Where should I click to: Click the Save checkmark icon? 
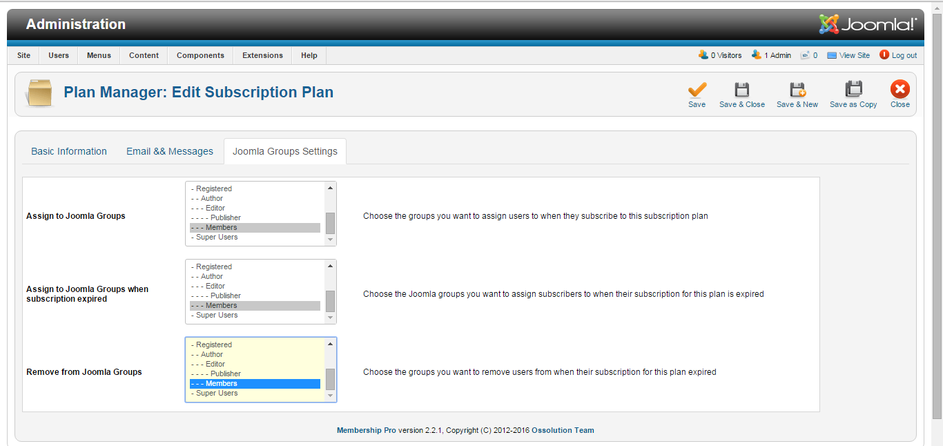[697, 90]
